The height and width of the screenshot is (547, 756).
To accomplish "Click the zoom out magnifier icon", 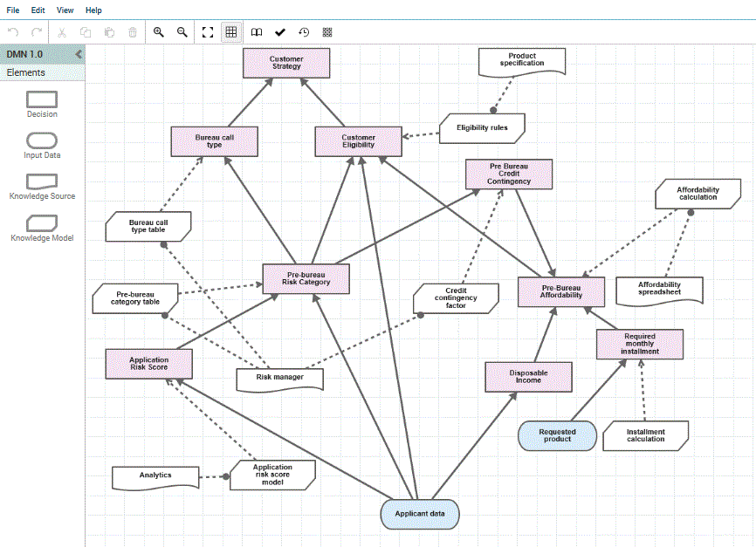I will pyautogui.click(x=182, y=32).
